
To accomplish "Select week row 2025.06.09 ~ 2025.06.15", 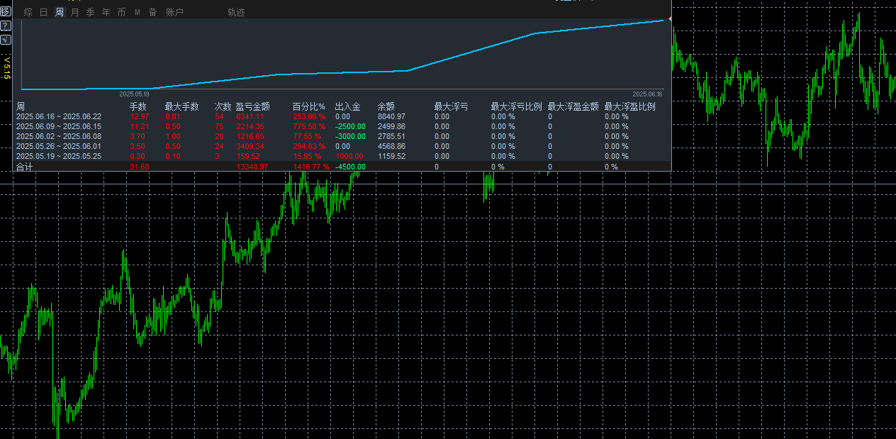I will [342, 126].
